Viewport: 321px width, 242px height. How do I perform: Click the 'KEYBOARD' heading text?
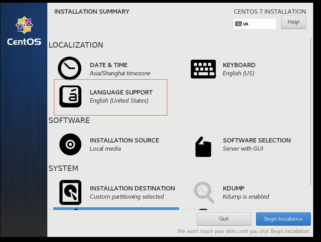(x=239, y=65)
